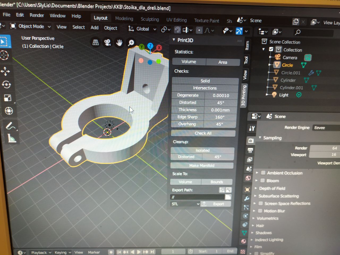Switch to the Modeling workspace tab

pyautogui.click(x=124, y=18)
